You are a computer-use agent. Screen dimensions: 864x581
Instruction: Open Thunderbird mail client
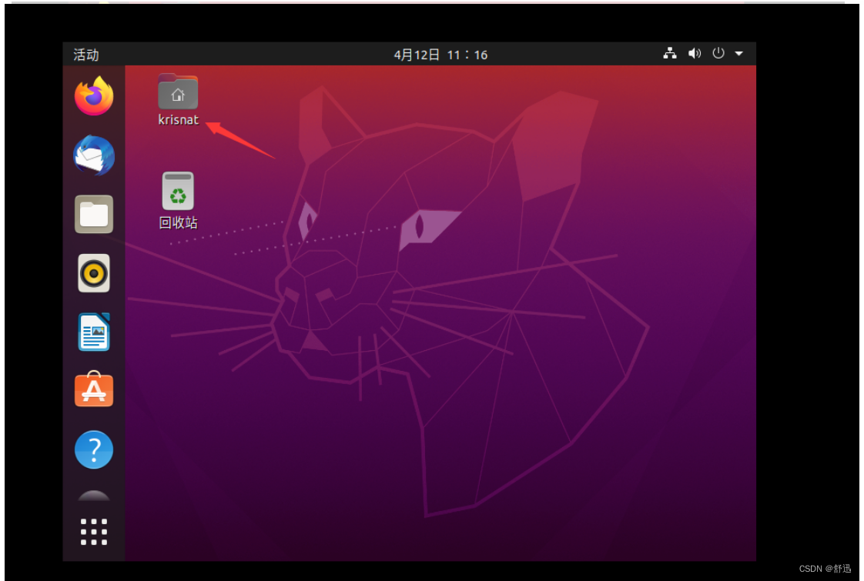[x=93, y=155]
